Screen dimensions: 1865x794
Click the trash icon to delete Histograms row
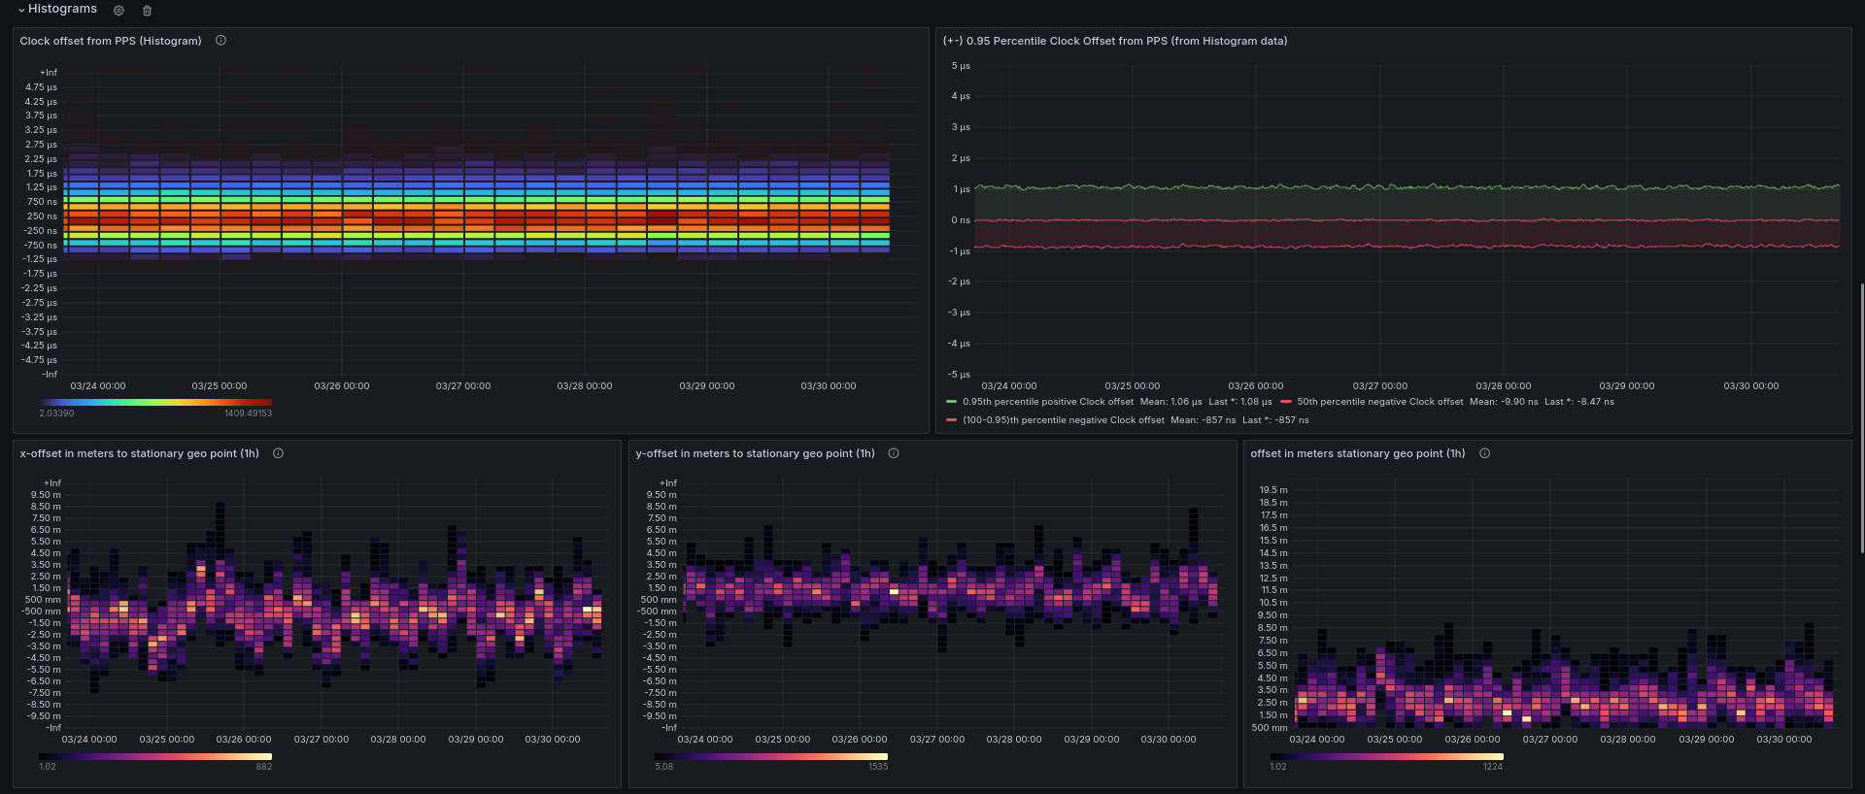pyautogui.click(x=147, y=11)
